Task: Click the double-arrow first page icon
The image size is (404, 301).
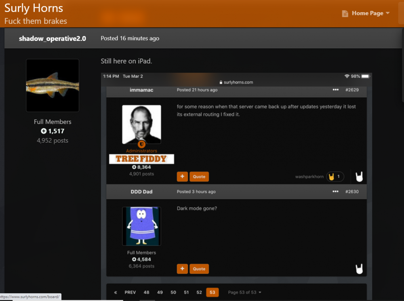Action: [116, 292]
